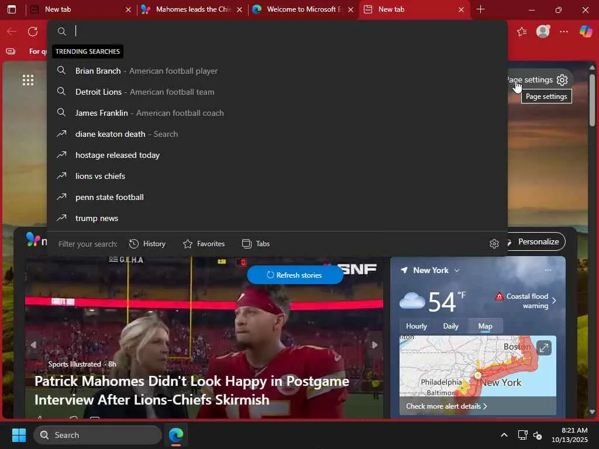Open 'Check more alert details' link
The width and height of the screenshot is (599, 449).
(x=446, y=406)
